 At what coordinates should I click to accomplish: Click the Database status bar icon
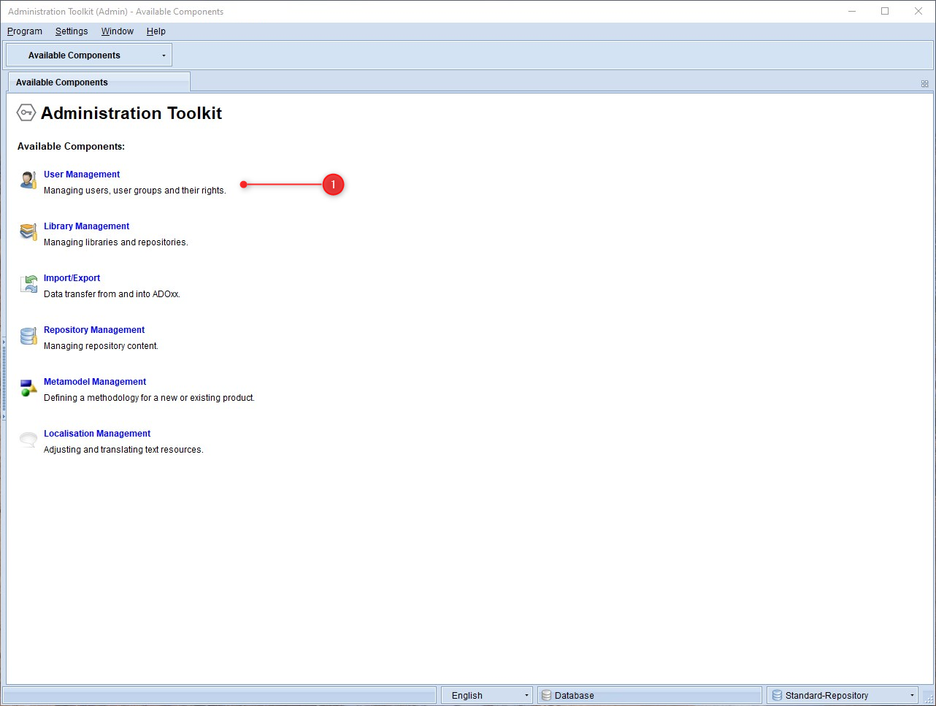tap(546, 695)
